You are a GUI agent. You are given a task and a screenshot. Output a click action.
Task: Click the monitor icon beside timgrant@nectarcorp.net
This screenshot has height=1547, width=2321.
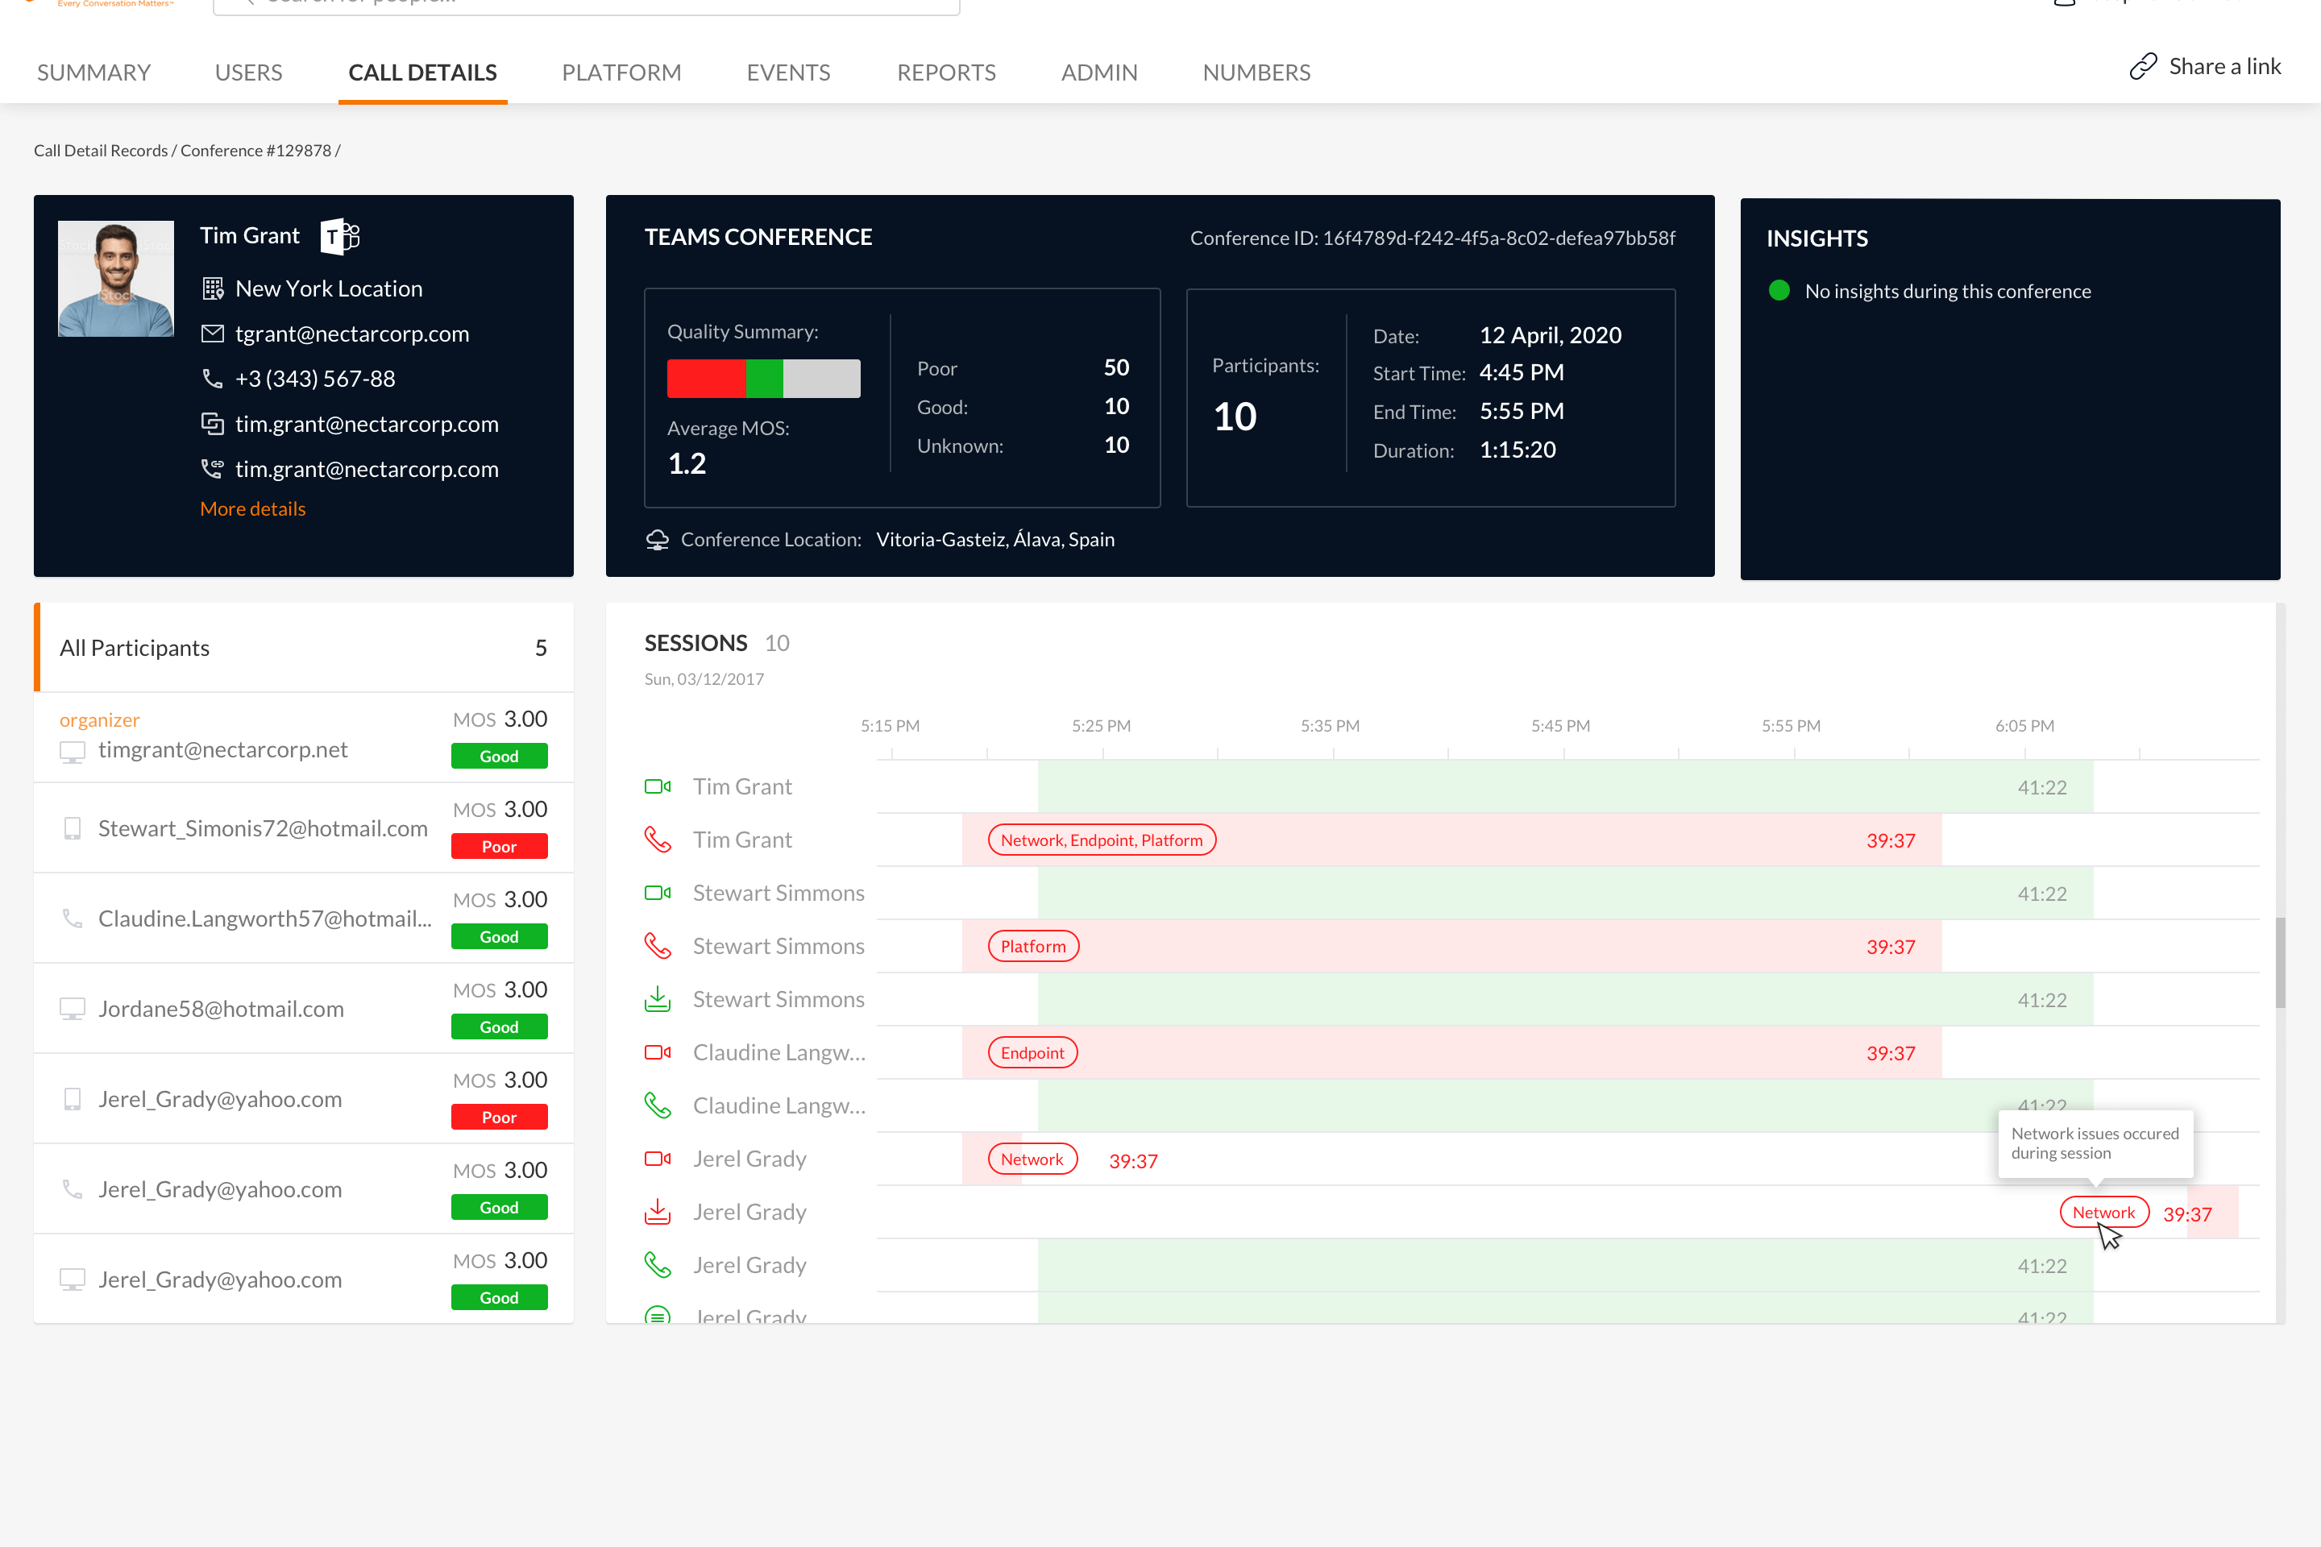(72, 752)
